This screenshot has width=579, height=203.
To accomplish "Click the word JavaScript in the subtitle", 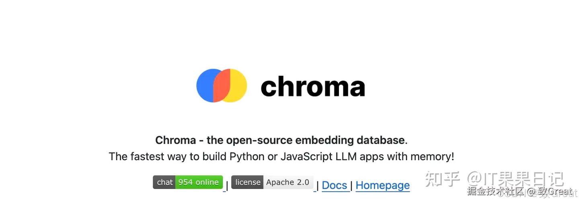I will click(x=307, y=156).
